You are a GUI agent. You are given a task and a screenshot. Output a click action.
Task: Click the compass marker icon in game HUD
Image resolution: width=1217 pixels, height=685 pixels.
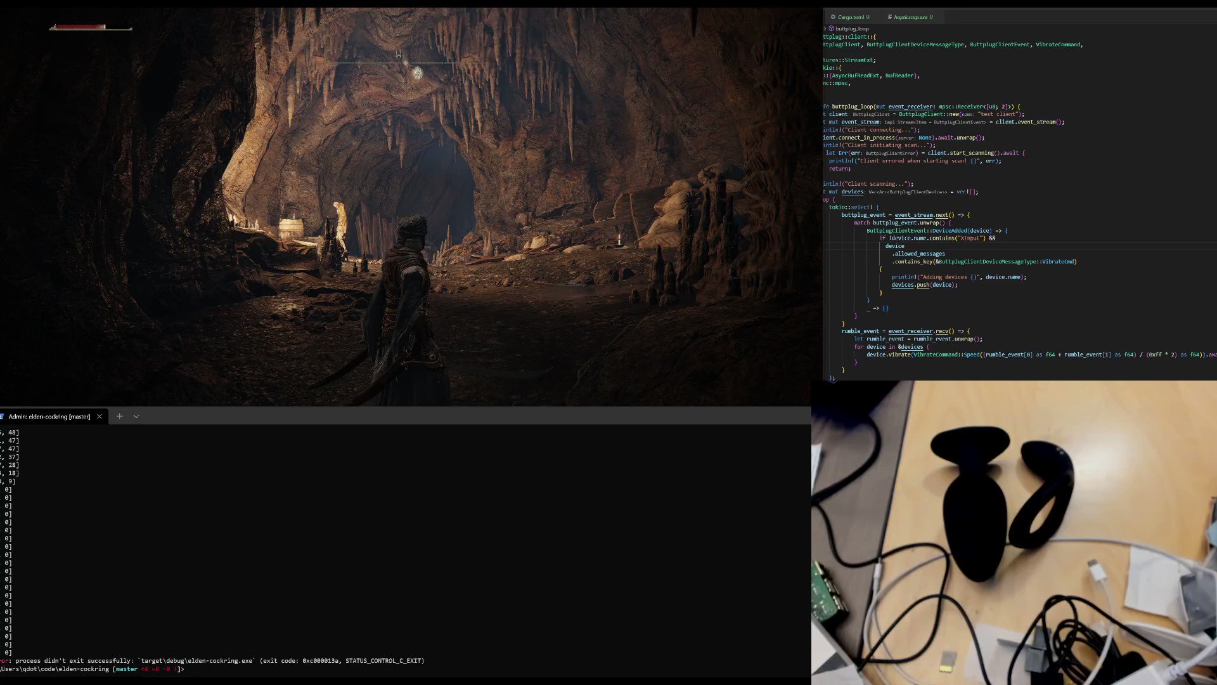click(x=417, y=74)
